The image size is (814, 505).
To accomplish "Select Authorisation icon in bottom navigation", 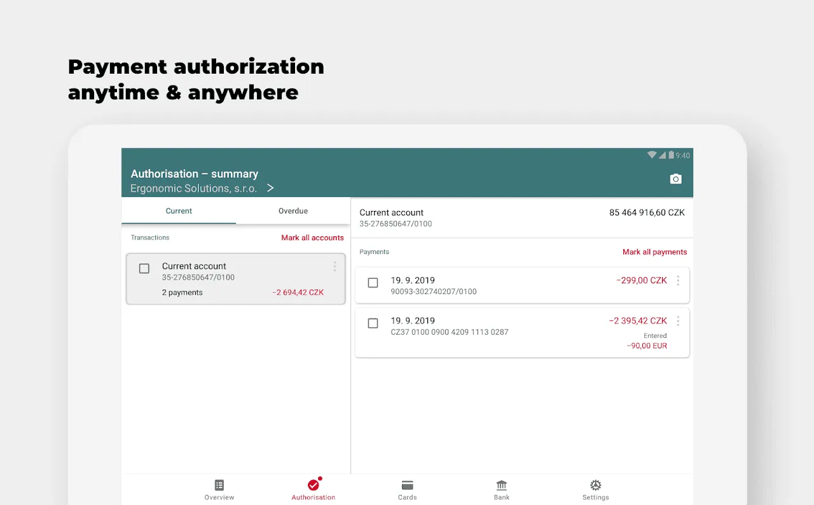I will [x=313, y=485].
